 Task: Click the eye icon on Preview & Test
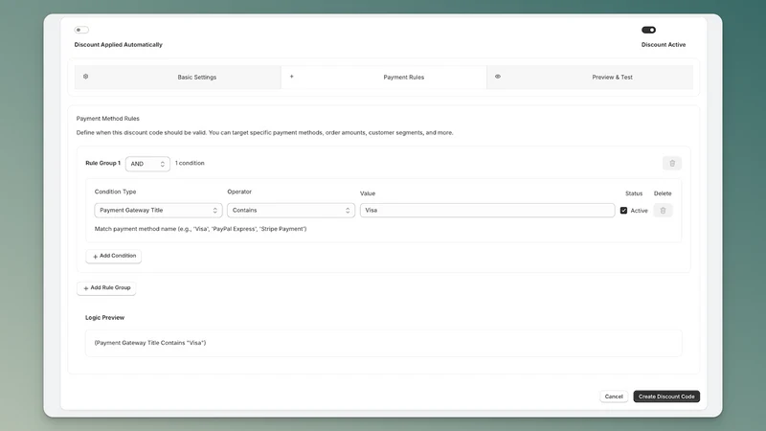(498, 77)
